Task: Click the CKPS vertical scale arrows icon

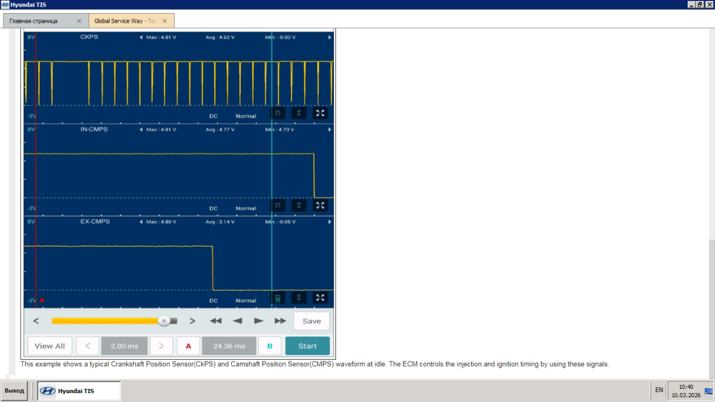Action: (299, 113)
